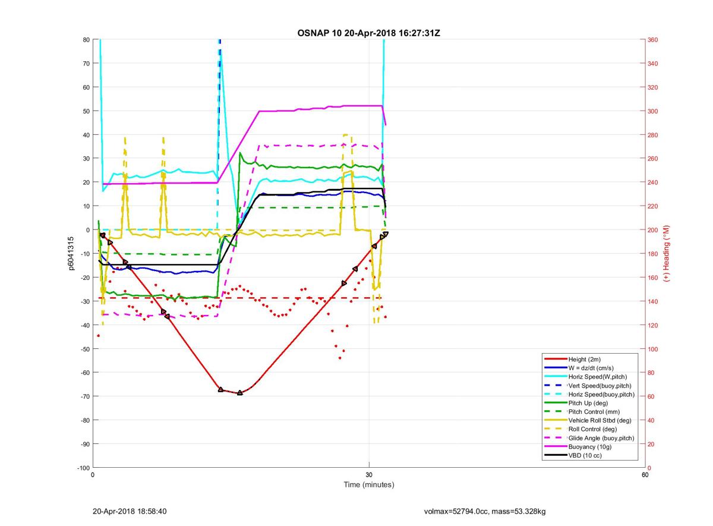This screenshot has width=713, height=526.
Task: Click the red 240 heading tick label
Action: point(653,182)
